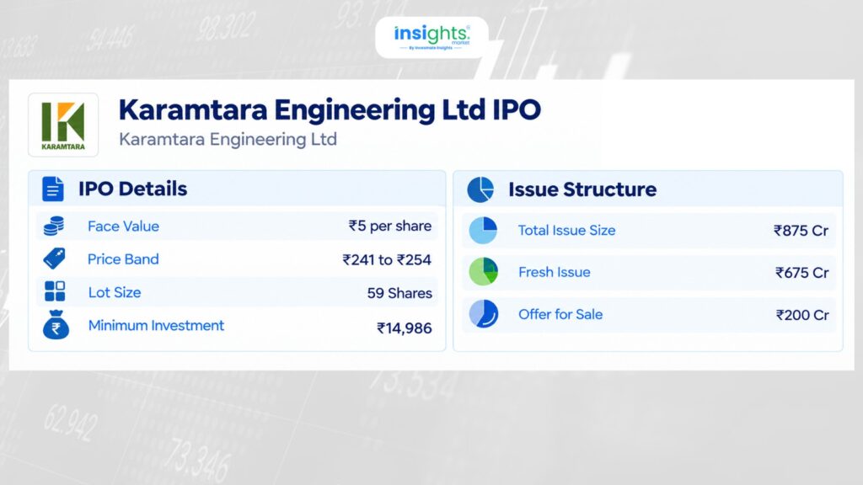Click the '₹200 Cr' value
This screenshot has width=863, height=485.
tap(802, 315)
